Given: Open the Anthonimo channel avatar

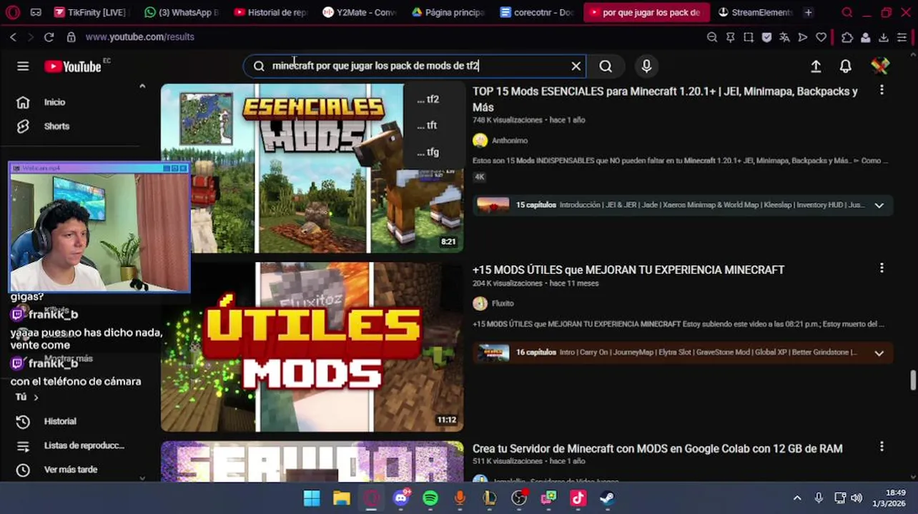Looking at the screenshot, I should click(x=480, y=141).
